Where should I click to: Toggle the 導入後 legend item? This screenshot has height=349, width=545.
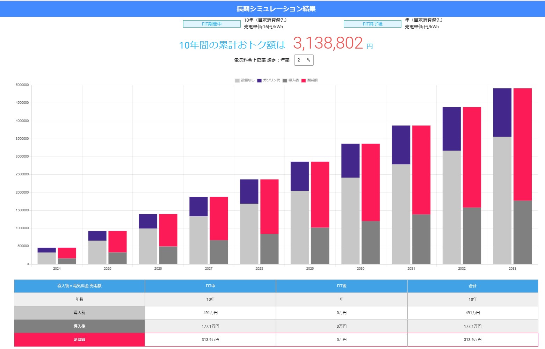tap(291, 80)
